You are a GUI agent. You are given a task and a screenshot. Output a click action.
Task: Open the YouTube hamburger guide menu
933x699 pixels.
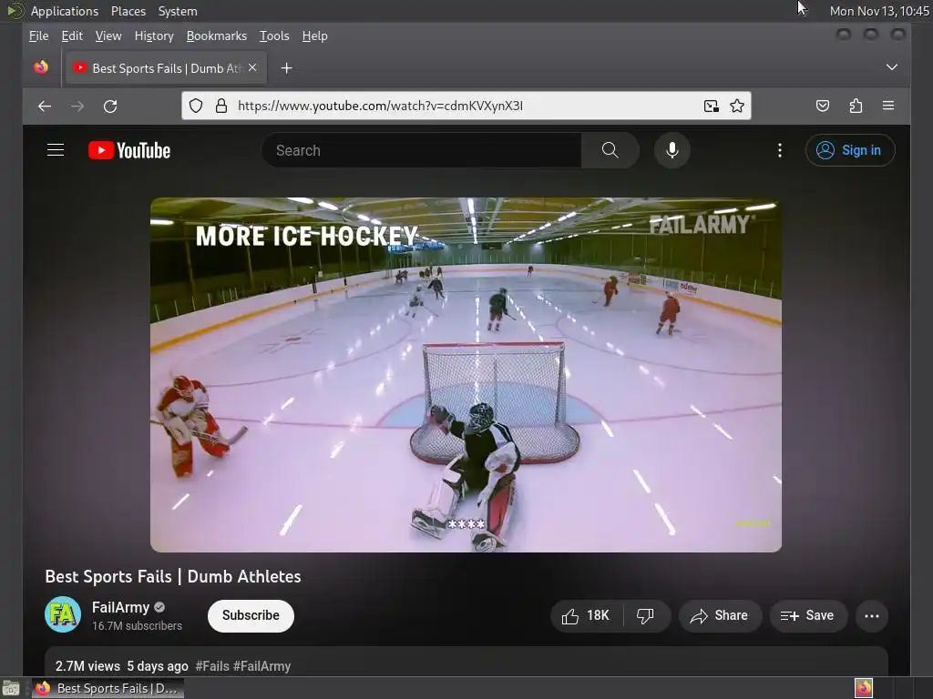56,150
